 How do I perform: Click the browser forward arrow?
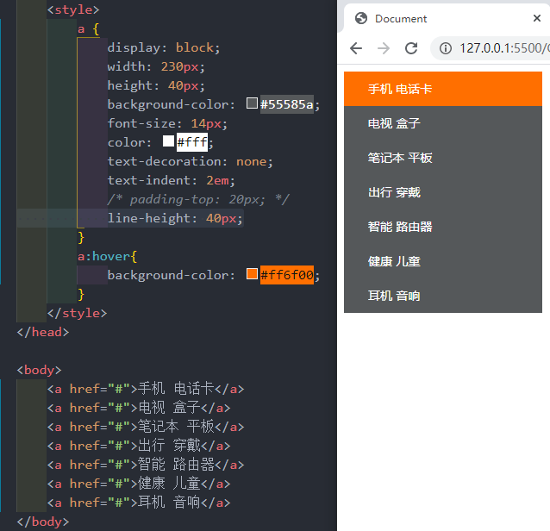[x=384, y=48]
